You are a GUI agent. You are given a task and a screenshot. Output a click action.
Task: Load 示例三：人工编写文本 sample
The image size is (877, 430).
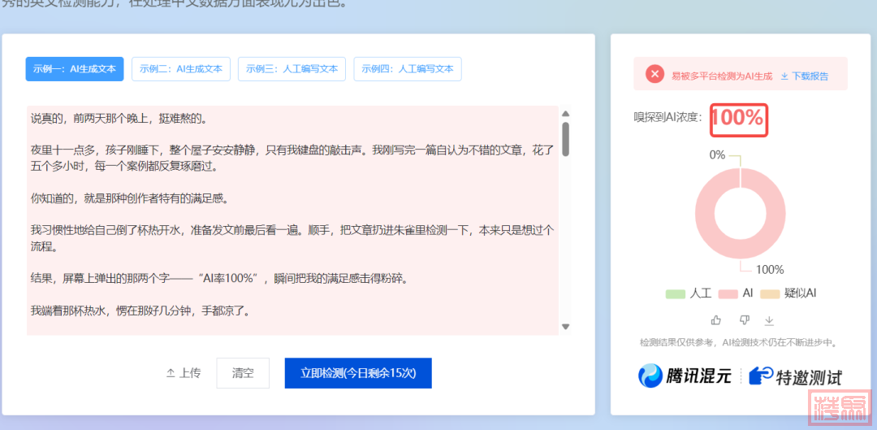click(x=292, y=69)
